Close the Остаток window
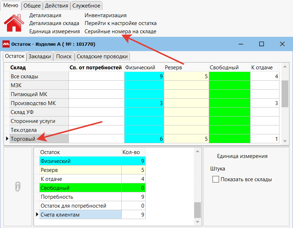The image size is (293, 228). coord(282,44)
